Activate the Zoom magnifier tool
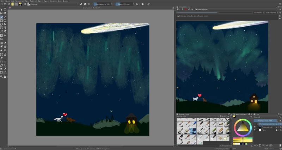This screenshot has width=282, height=150. pyautogui.click(x=2, y=76)
